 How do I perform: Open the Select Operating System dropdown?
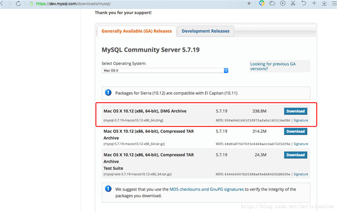point(165,71)
